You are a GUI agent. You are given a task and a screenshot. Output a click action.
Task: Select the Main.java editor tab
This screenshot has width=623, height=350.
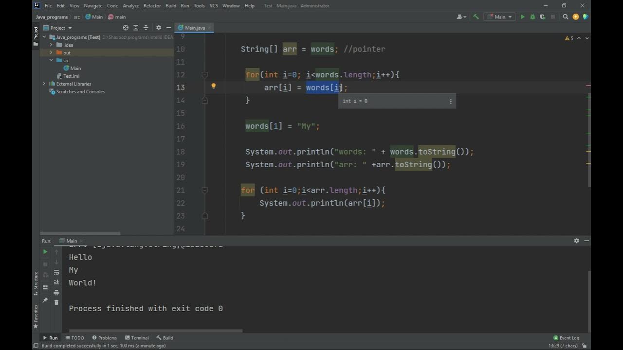tap(194, 28)
